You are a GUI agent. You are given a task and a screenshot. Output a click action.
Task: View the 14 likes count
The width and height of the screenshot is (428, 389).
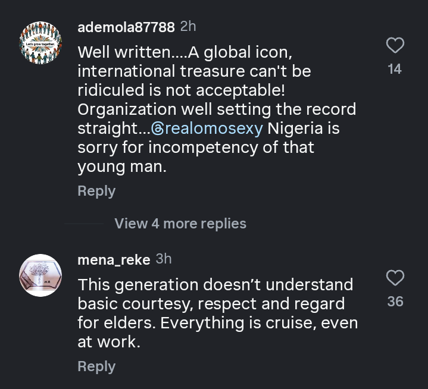pyautogui.click(x=395, y=69)
